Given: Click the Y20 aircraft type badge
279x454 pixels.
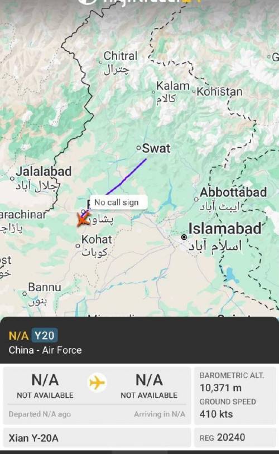Looking at the screenshot, I should point(45,336).
